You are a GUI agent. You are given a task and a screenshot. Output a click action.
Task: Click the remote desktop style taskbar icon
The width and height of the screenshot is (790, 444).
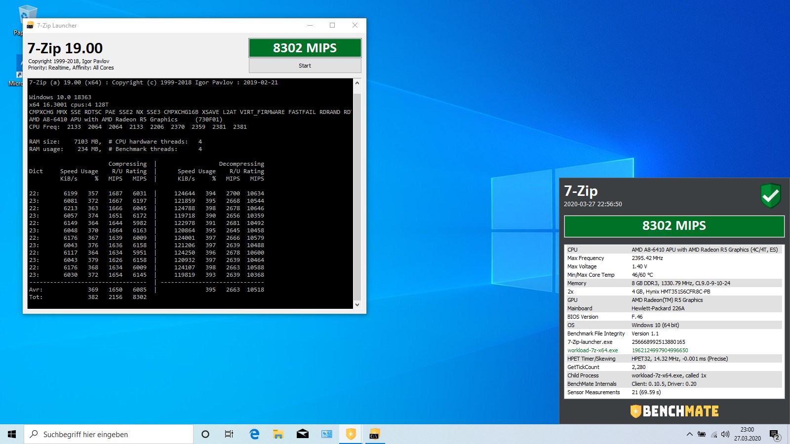pyautogui.click(x=327, y=434)
